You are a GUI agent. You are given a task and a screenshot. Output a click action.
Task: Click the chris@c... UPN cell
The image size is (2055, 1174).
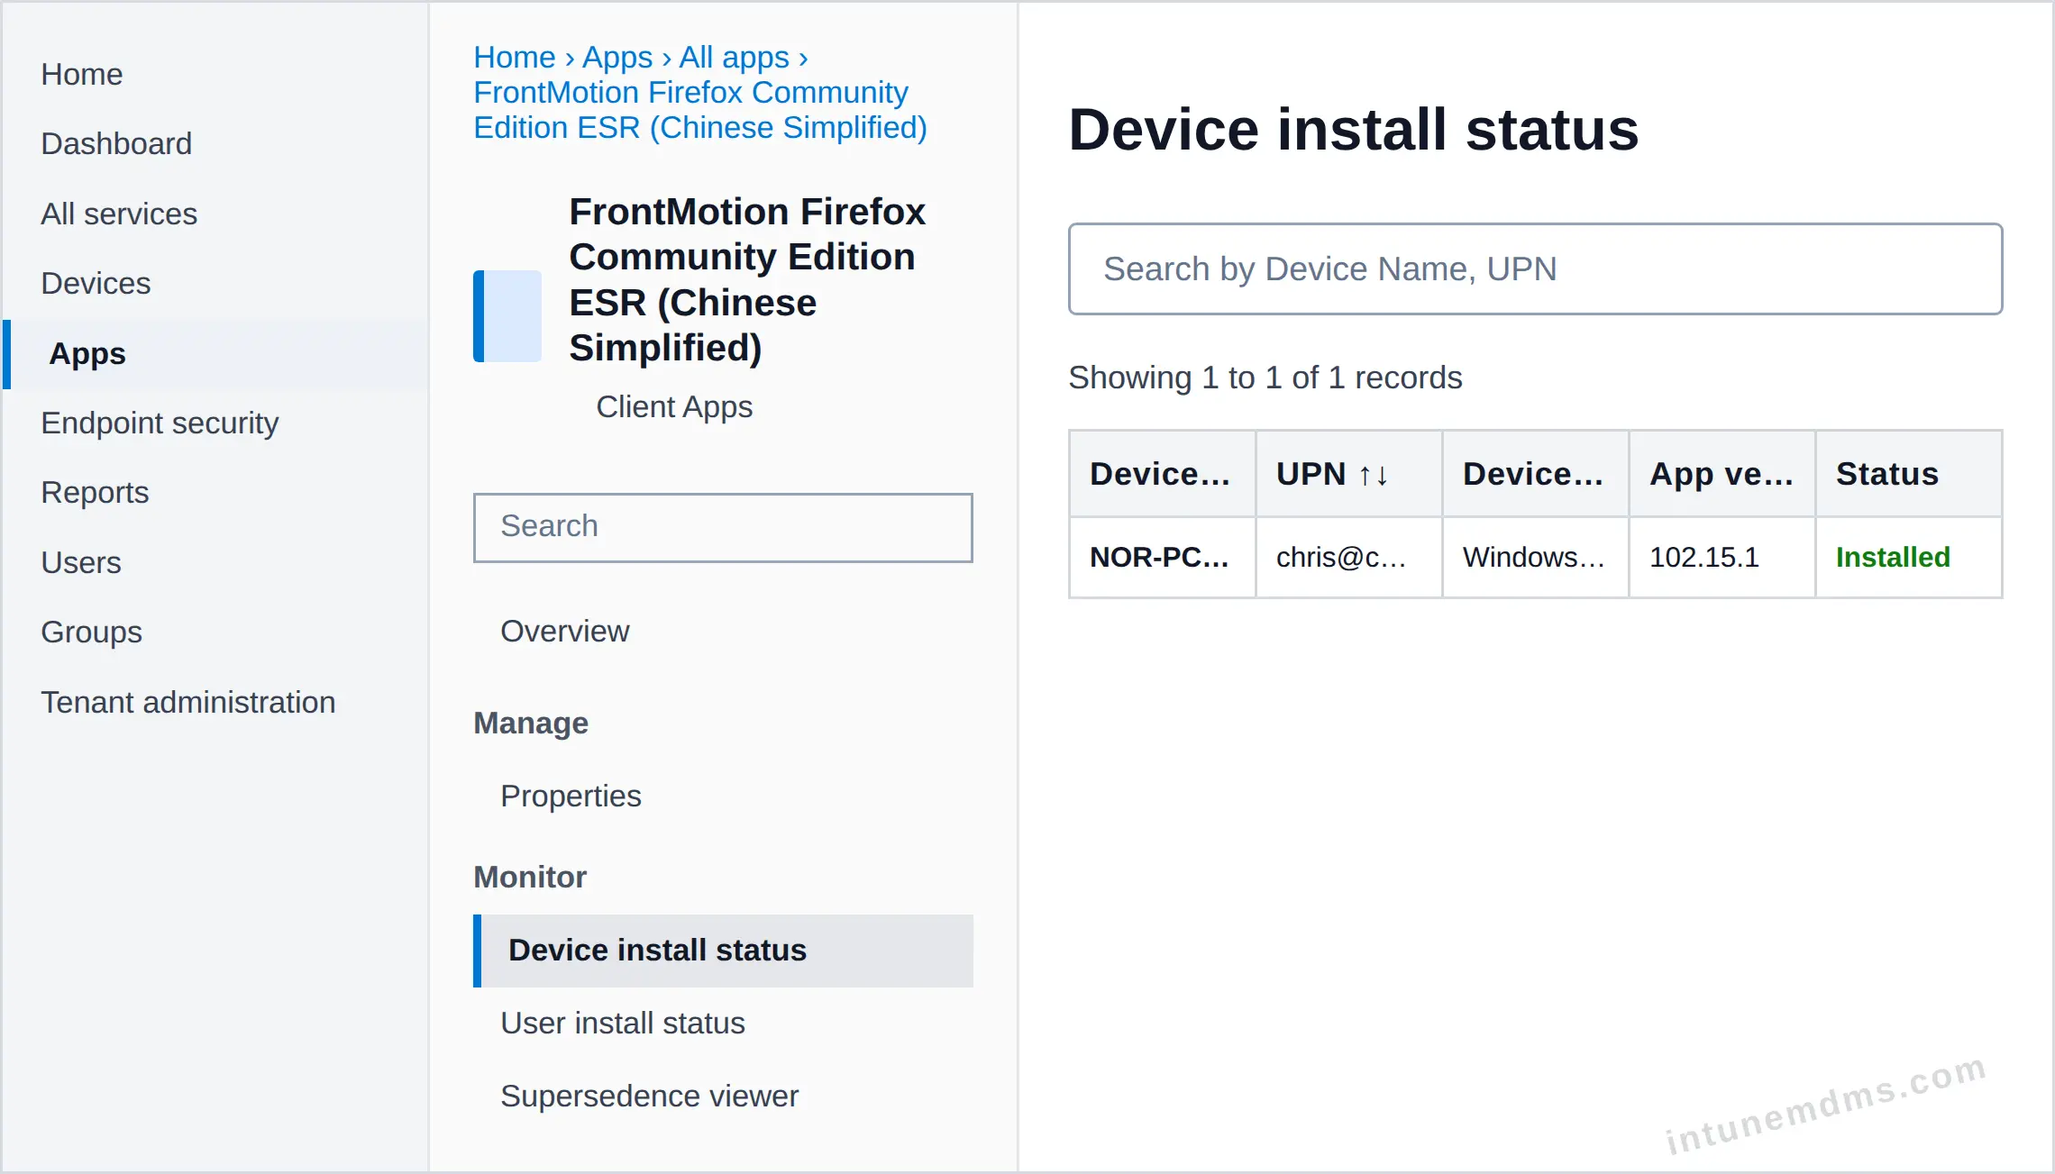tap(1348, 558)
